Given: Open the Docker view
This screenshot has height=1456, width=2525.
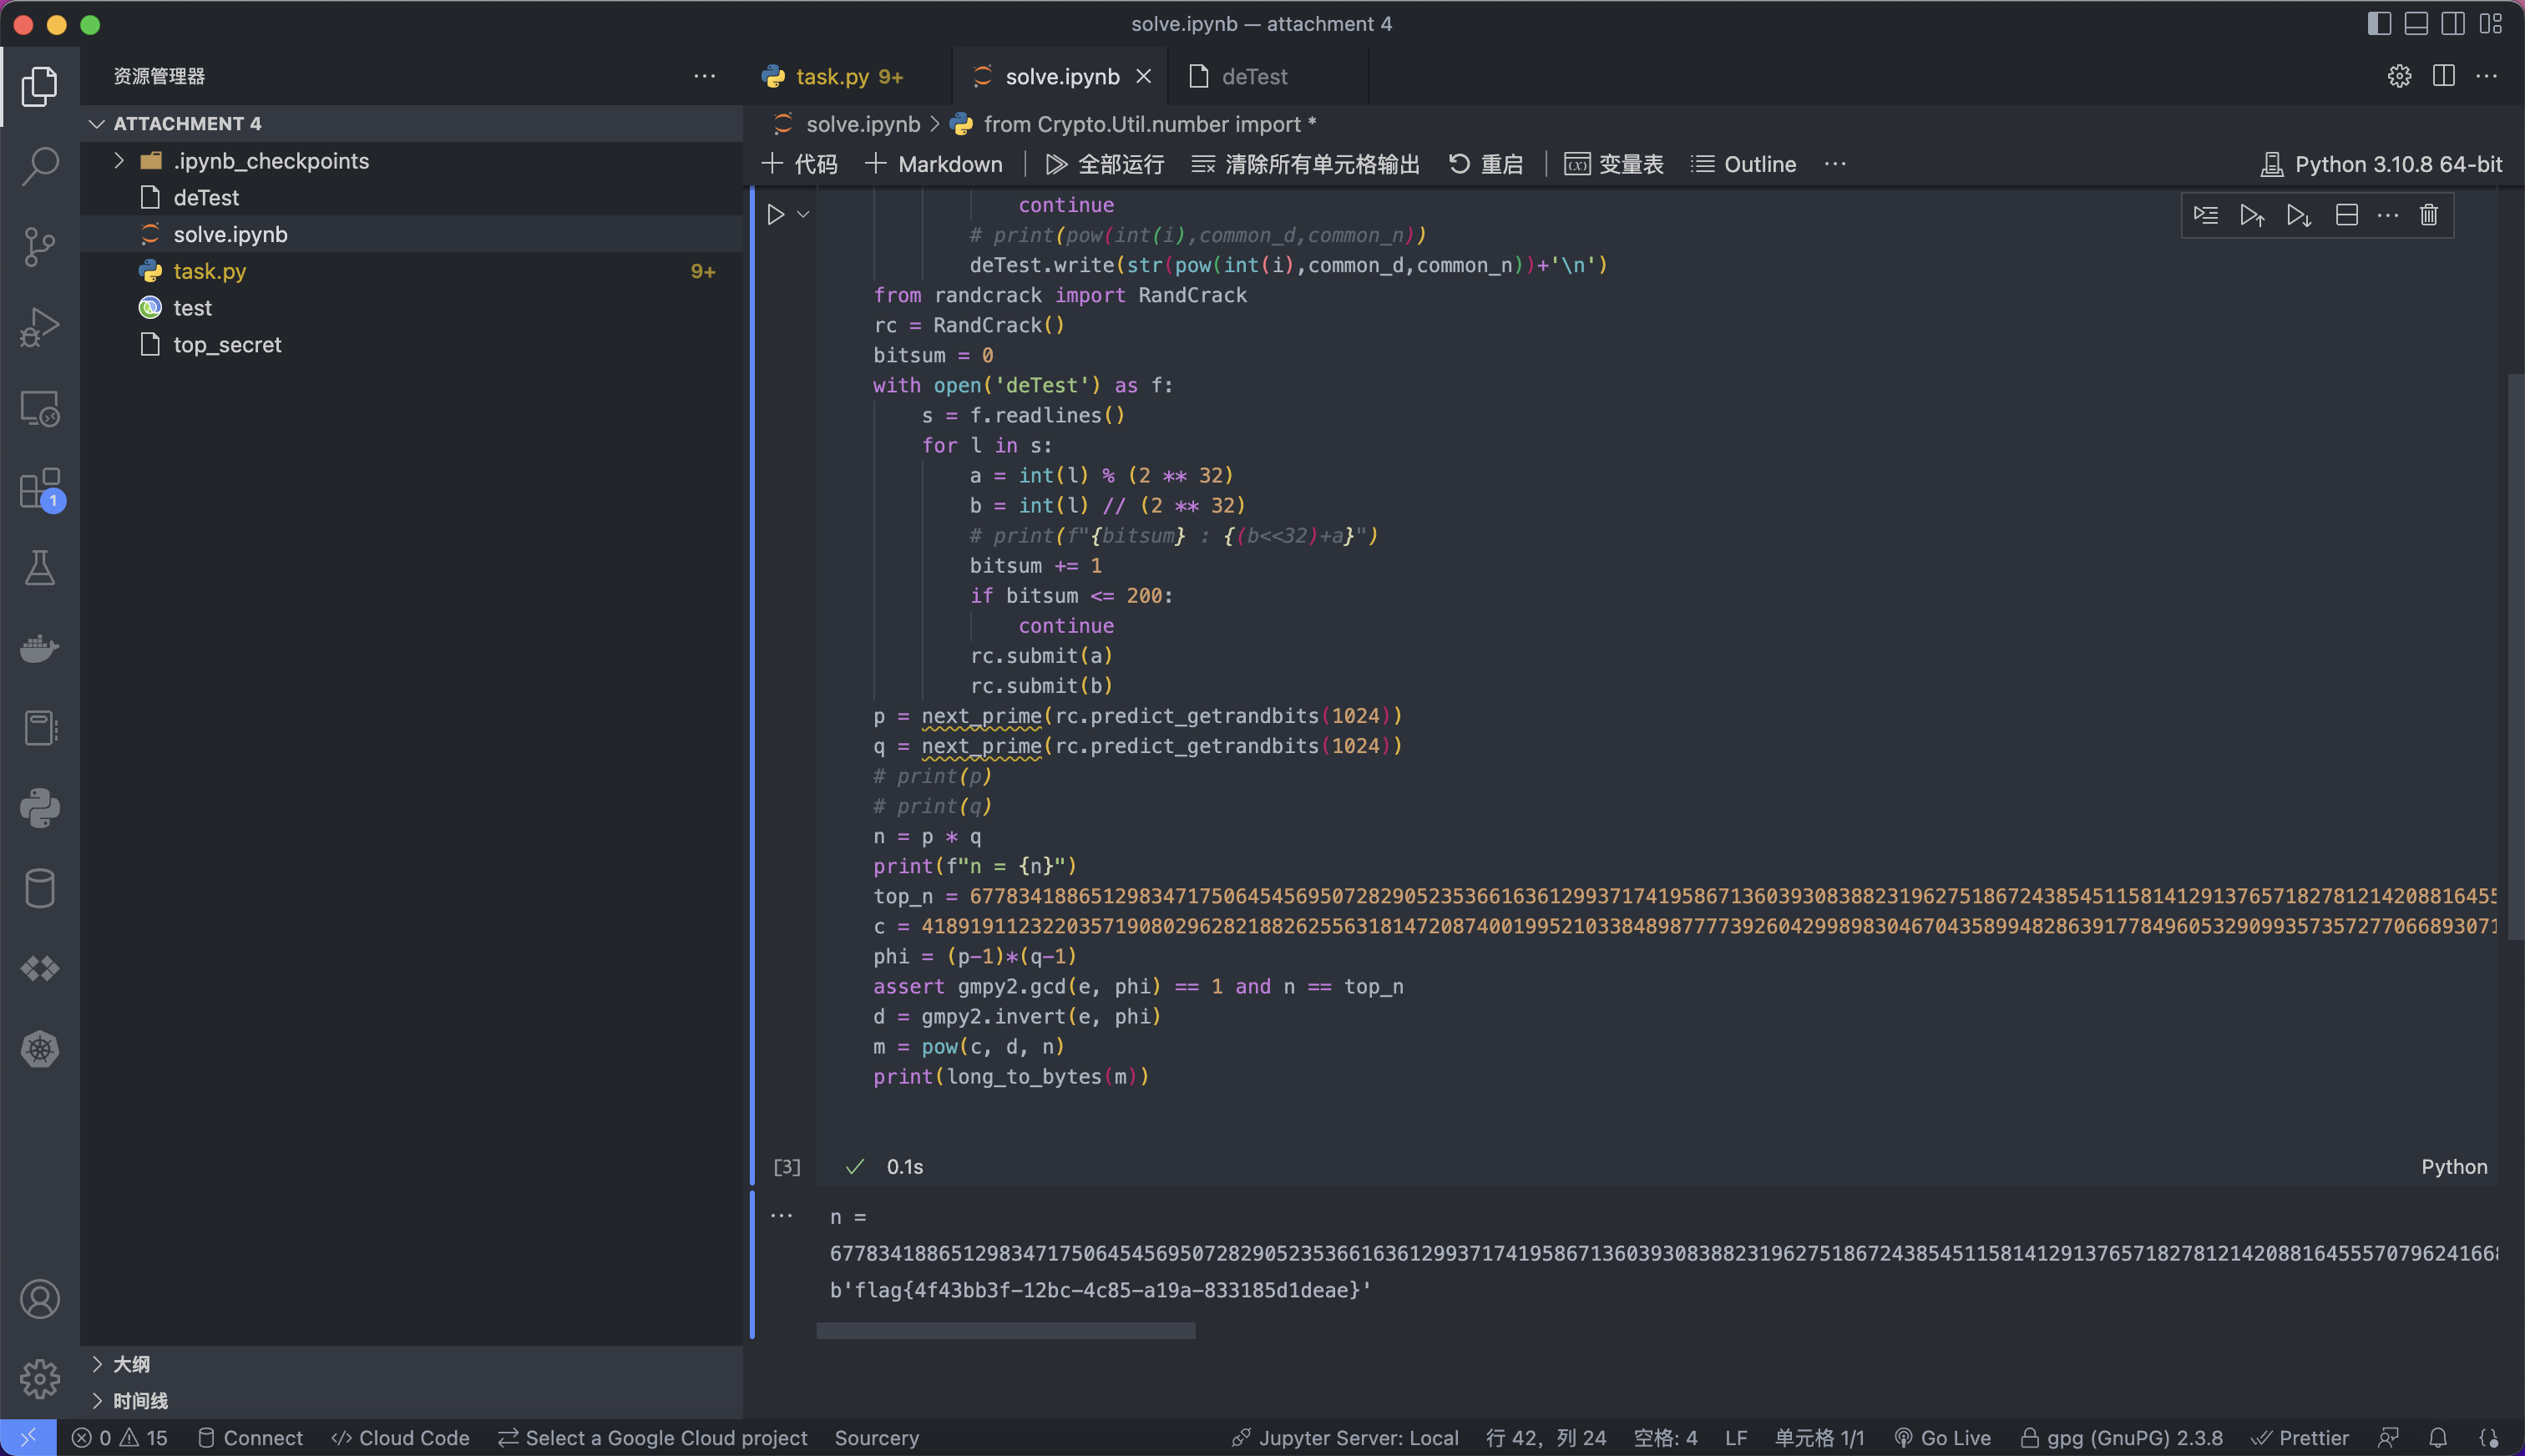Looking at the screenshot, I should tap(40, 648).
